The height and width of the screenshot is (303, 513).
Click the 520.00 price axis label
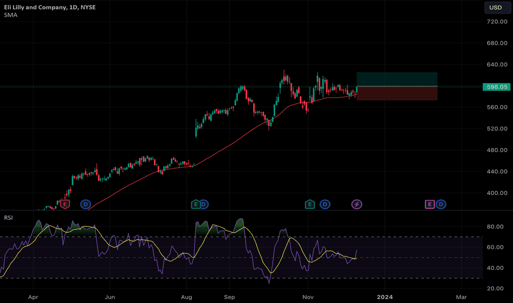tap(497, 129)
